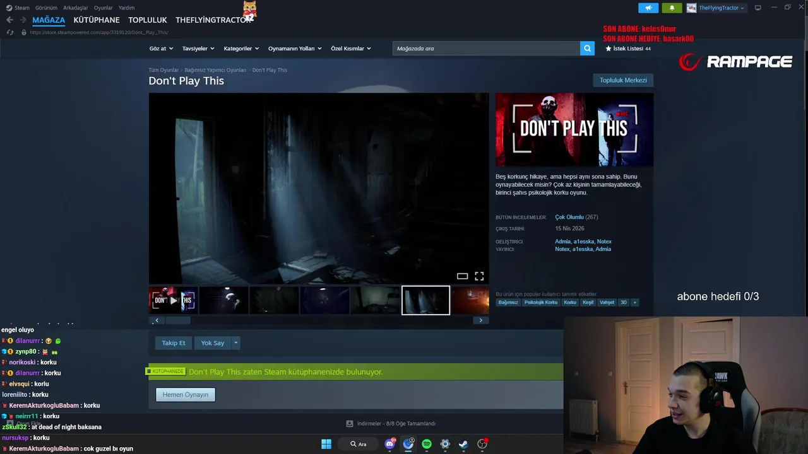
Task: Click the Takip Et button
Action: (x=174, y=343)
